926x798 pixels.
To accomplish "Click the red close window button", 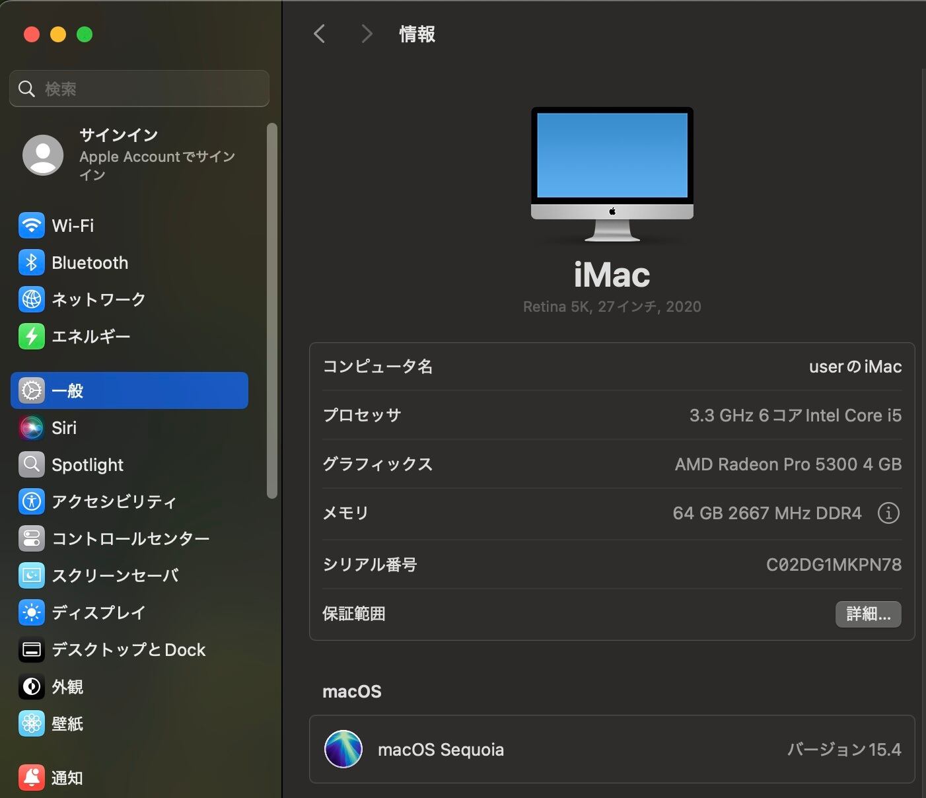I will pyautogui.click(x=32, y=34).
